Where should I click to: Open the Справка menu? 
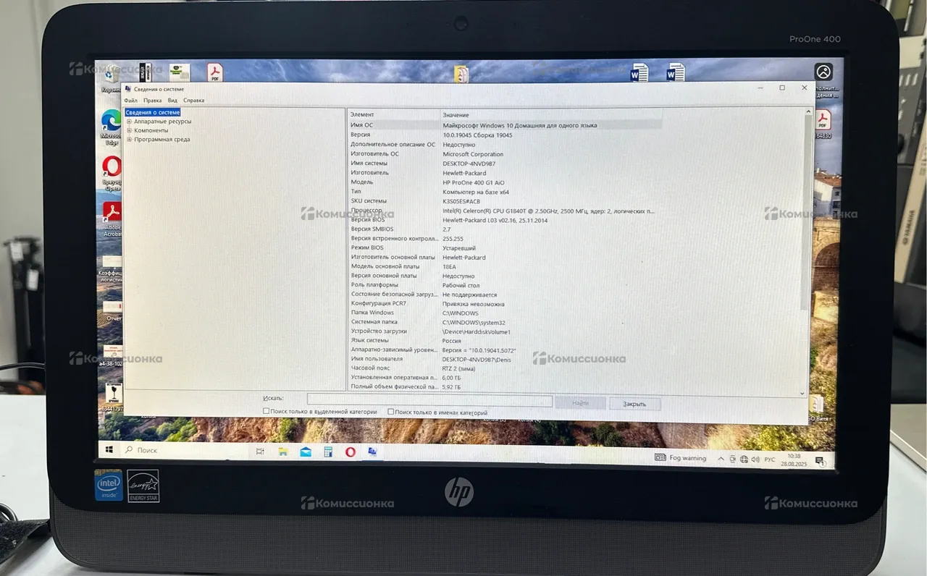tap(193, 101)
